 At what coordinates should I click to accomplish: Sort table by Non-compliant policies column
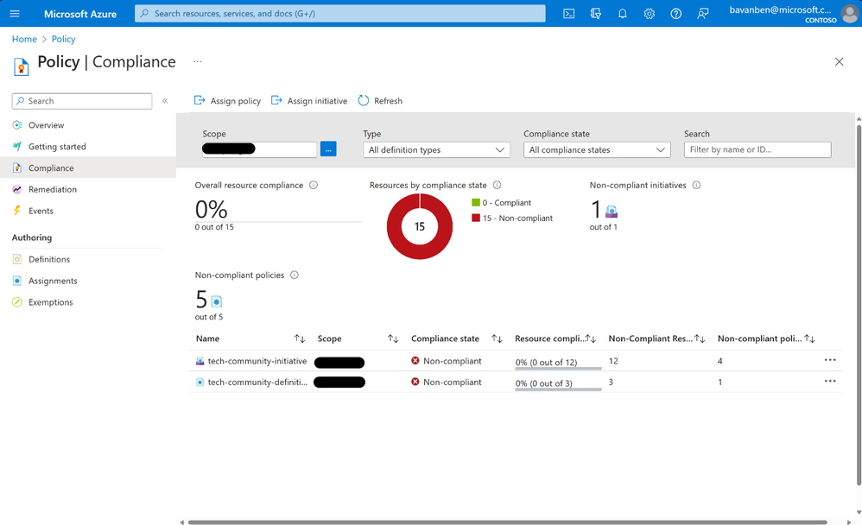(x=810, y=338)
